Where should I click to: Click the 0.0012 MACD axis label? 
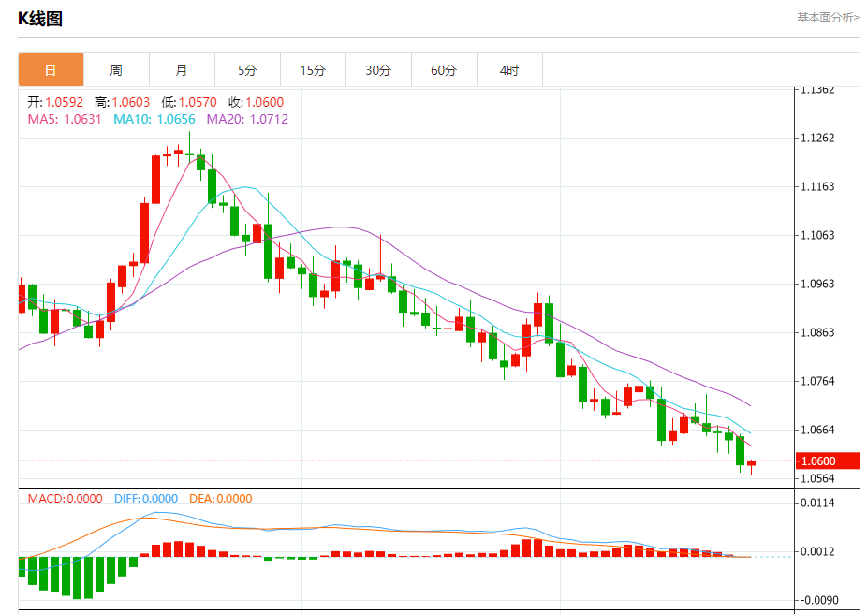click(x=817, y=551)
